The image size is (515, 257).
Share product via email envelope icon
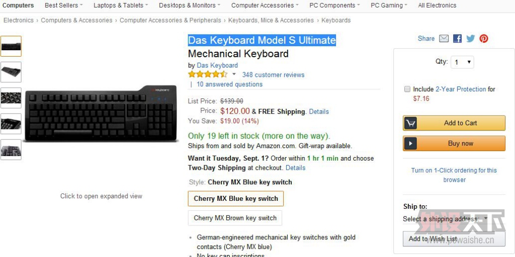pyautogui.click(x=444, y=39)
